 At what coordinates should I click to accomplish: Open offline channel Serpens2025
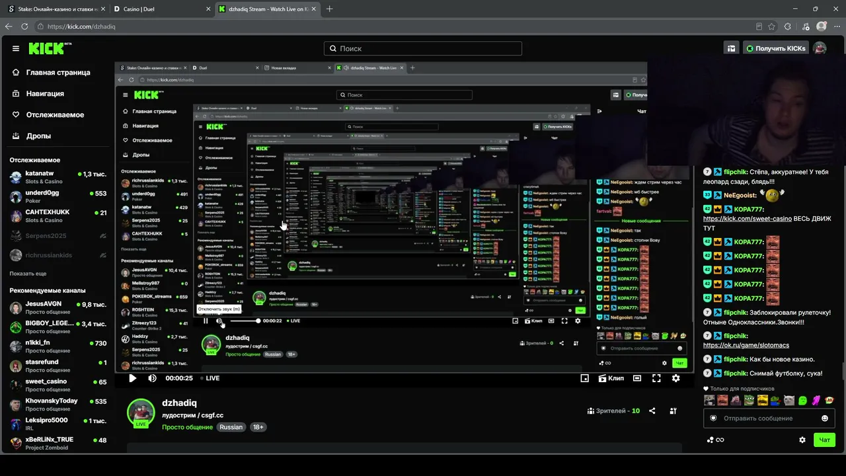click(x=58, y=235)
